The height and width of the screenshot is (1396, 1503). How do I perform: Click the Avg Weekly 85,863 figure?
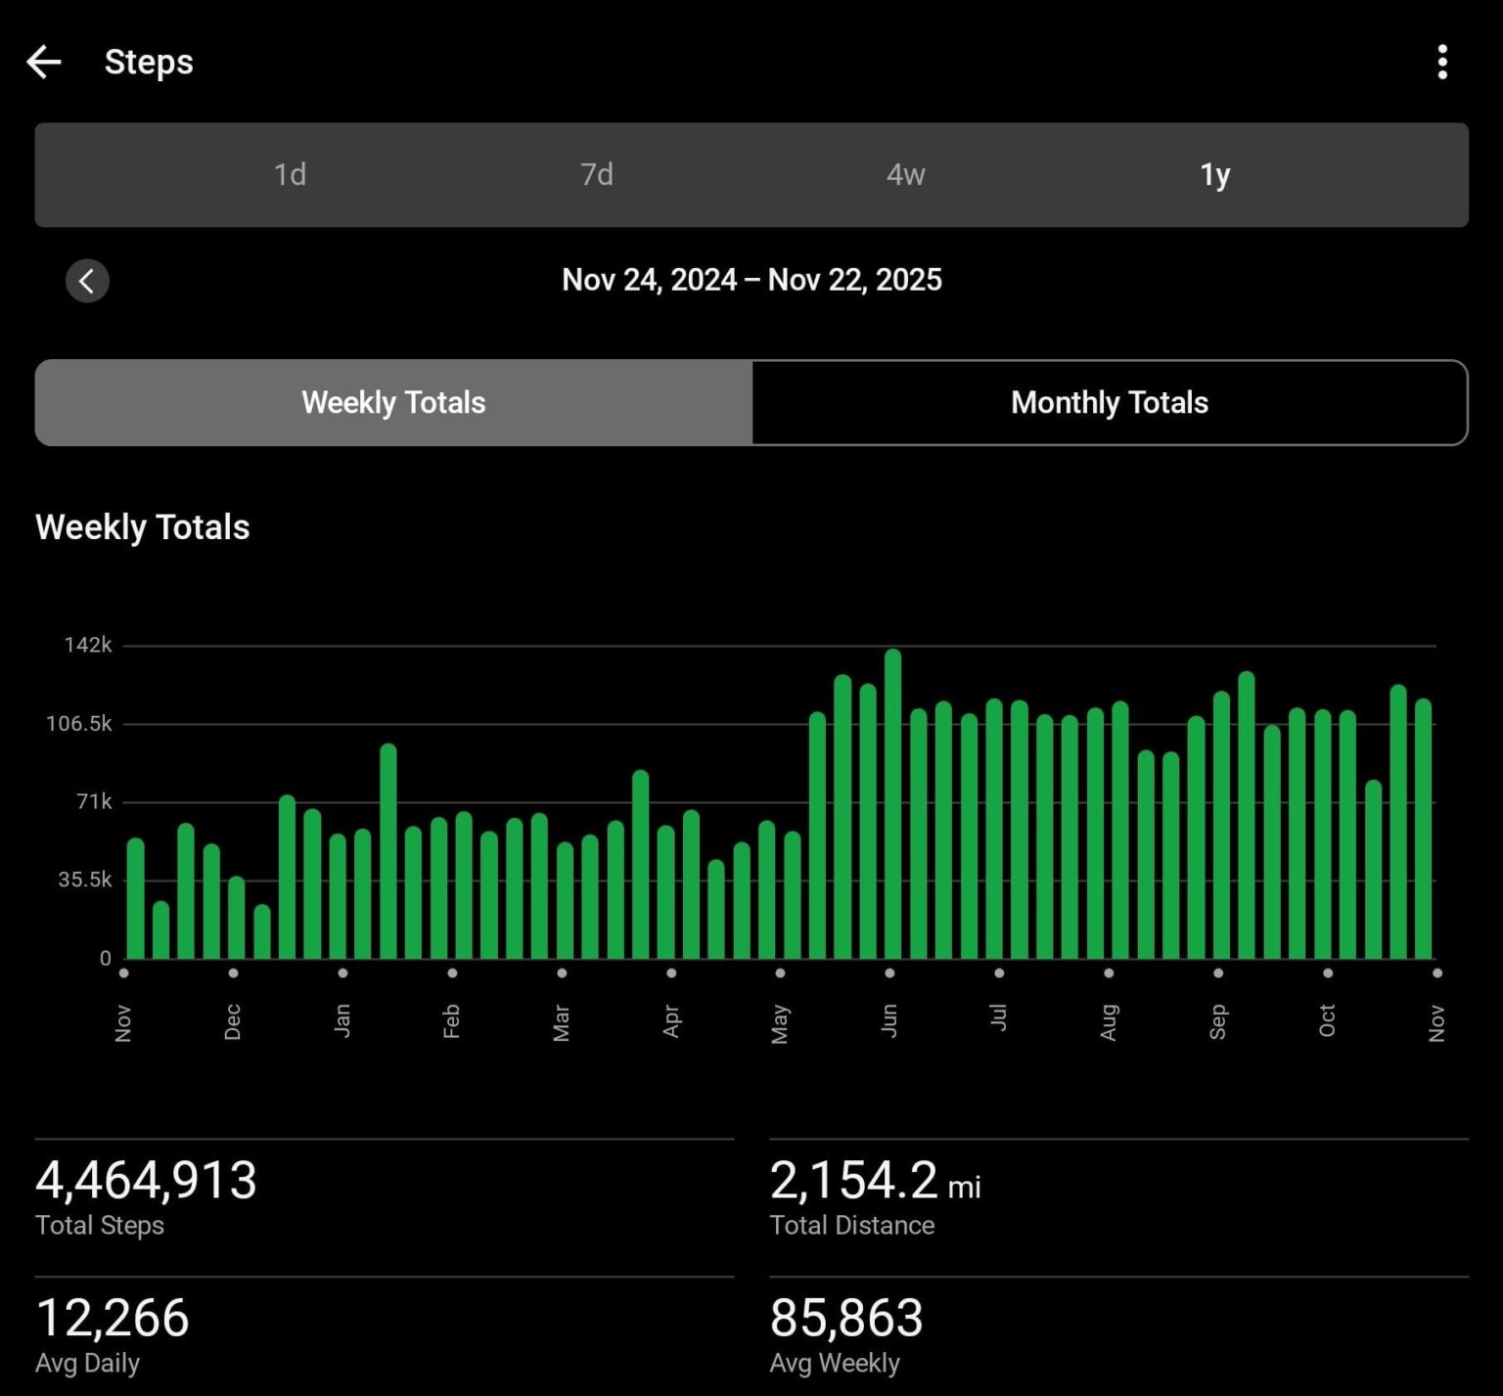click(845, 1319)
